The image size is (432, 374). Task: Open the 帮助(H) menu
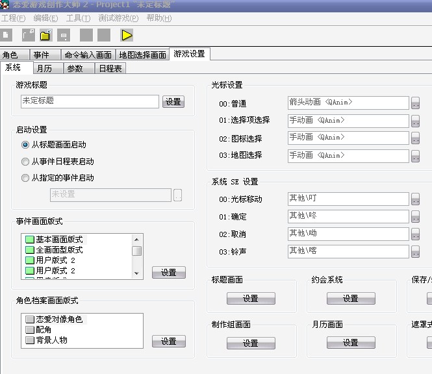[159, 18]
